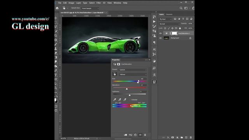The image size is (249, 140).
Task: Open the File menu
Action: coord(60,3)
